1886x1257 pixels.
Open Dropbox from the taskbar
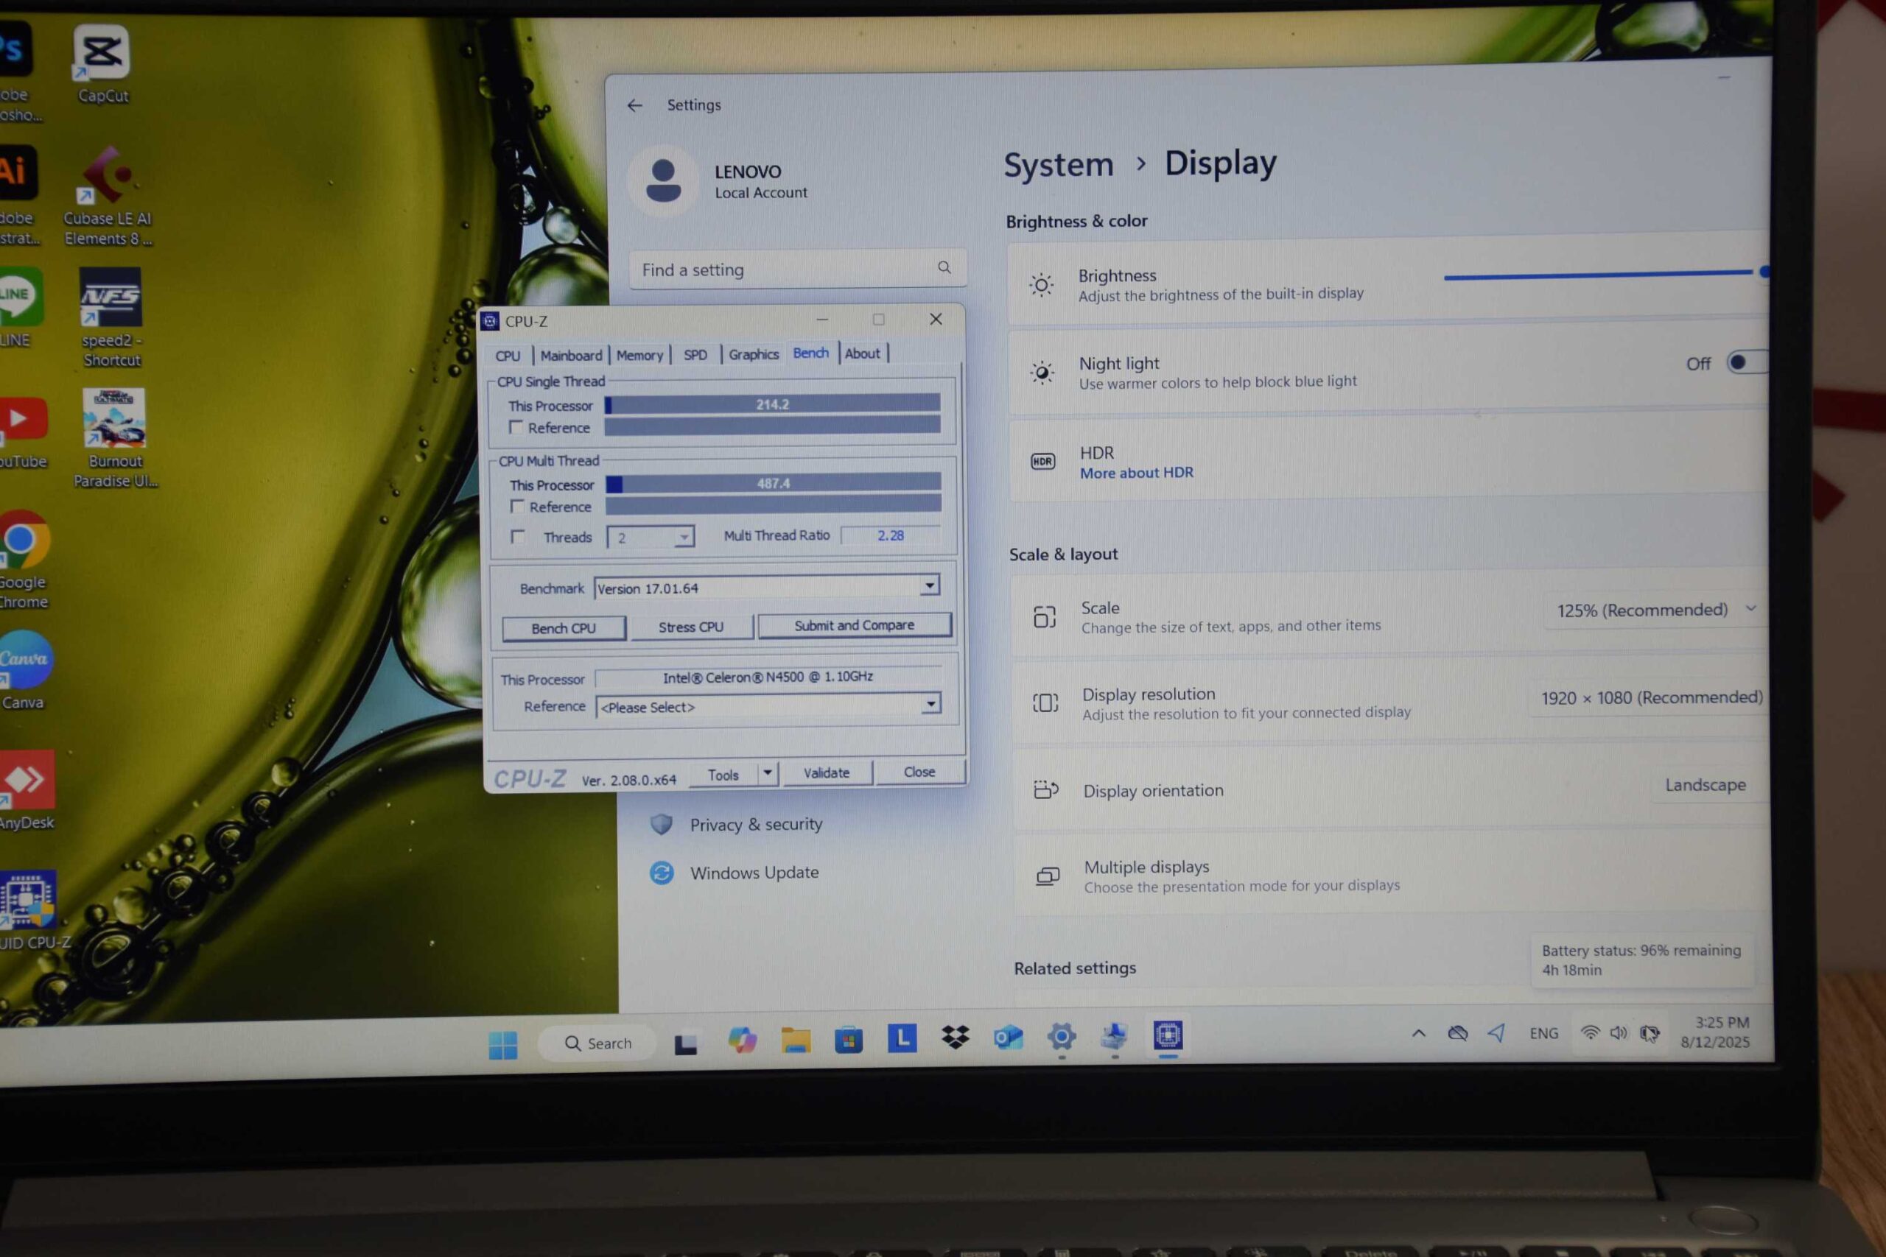955,1038
